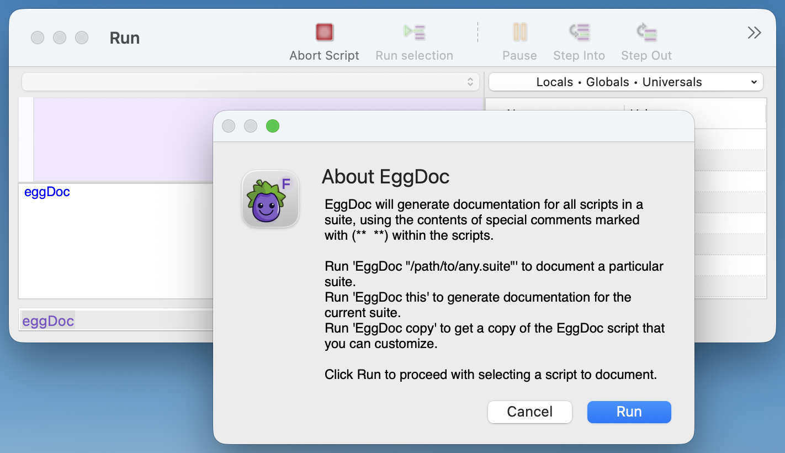Select the Run selection icon

pyautogui.click(x=414, y=33)
